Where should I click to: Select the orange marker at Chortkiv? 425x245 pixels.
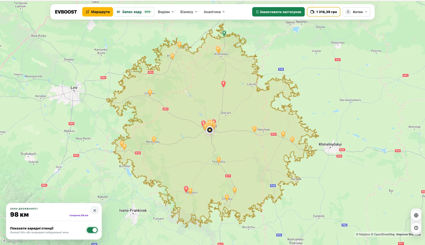[x=227, y=197]
